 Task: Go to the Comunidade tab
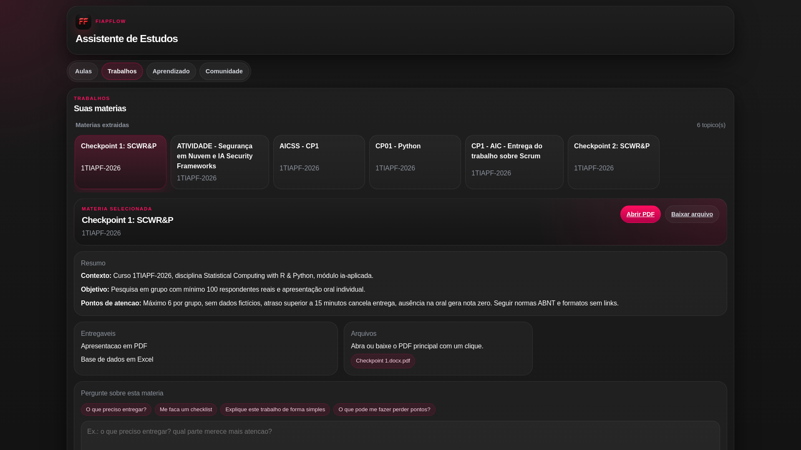[x=224, y=71]
